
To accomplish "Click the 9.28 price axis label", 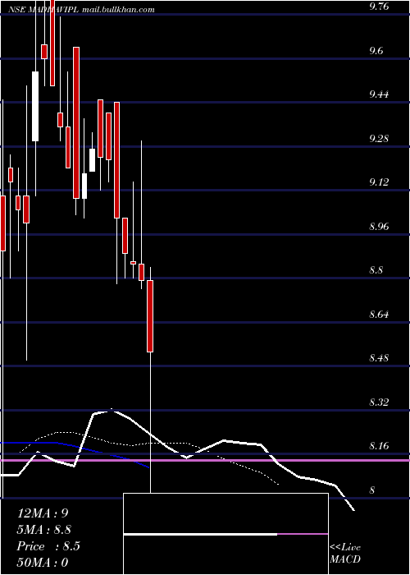I will pos(380,138).
